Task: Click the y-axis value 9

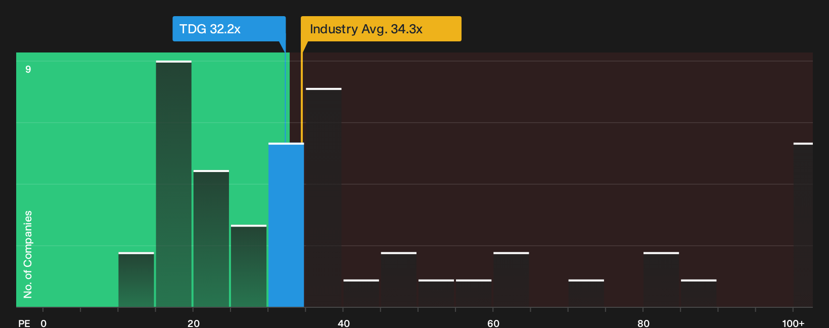Action: point(28,69)
